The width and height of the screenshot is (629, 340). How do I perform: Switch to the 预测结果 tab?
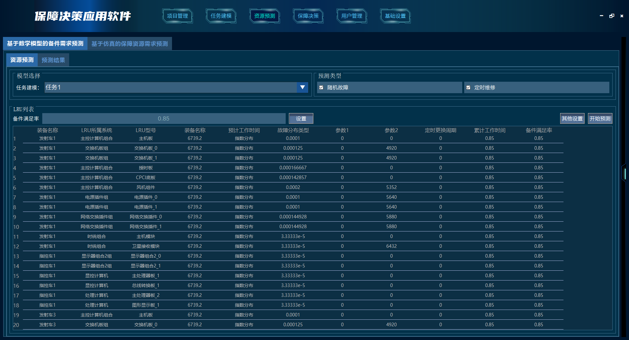53,60
